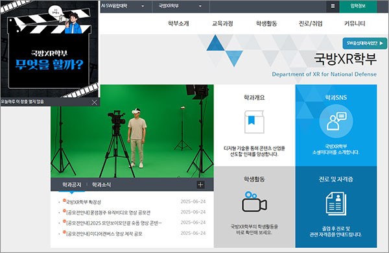389x253 pixels.
Task: Click the 국방XR학부 clapperboard popup image
Action: tap(50, 49)
